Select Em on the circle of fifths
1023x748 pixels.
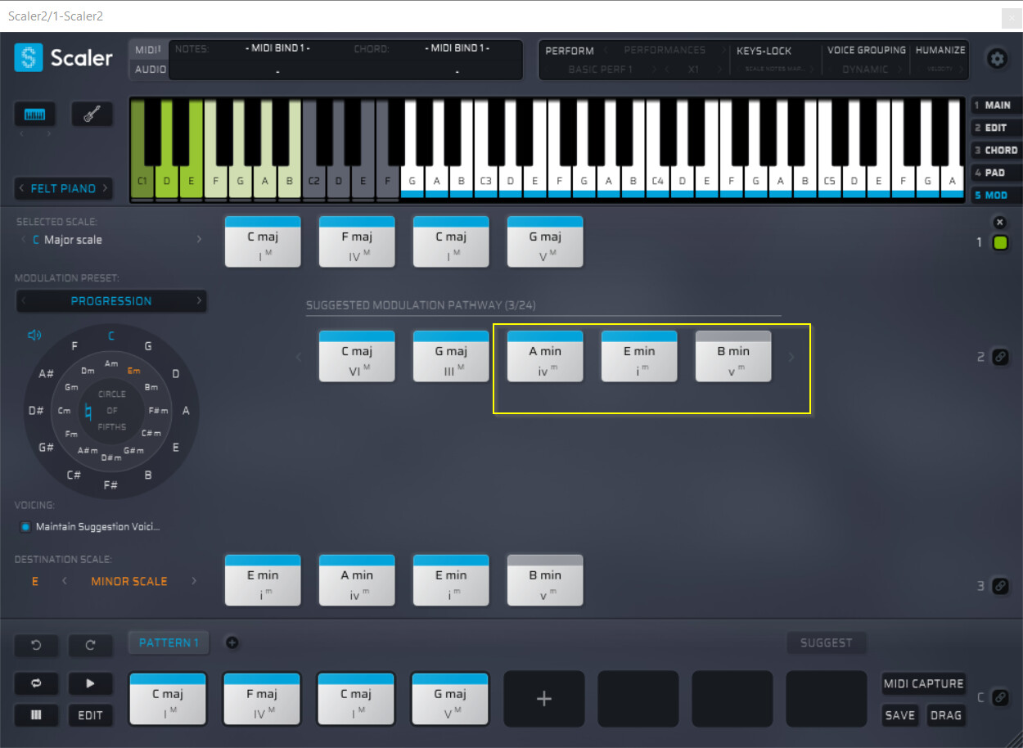pyautogui.click(x=134, y=371)
